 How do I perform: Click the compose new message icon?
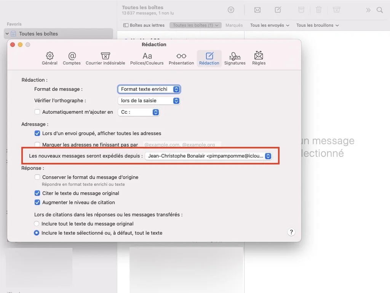point(278,10)
